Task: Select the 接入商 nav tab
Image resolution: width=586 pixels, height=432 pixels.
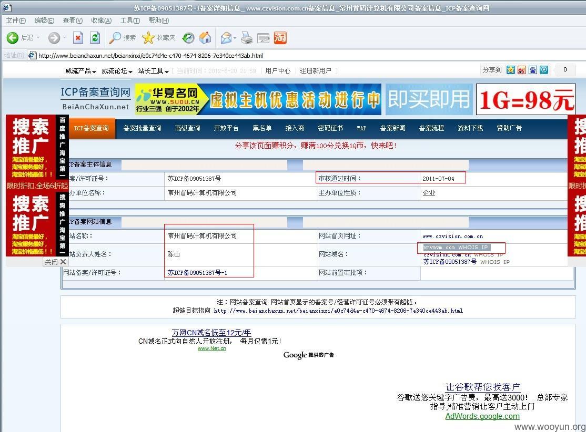Action: click(295, 128)
